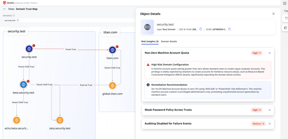Click the undo arrow icon on right edge

tap(286, 18)
